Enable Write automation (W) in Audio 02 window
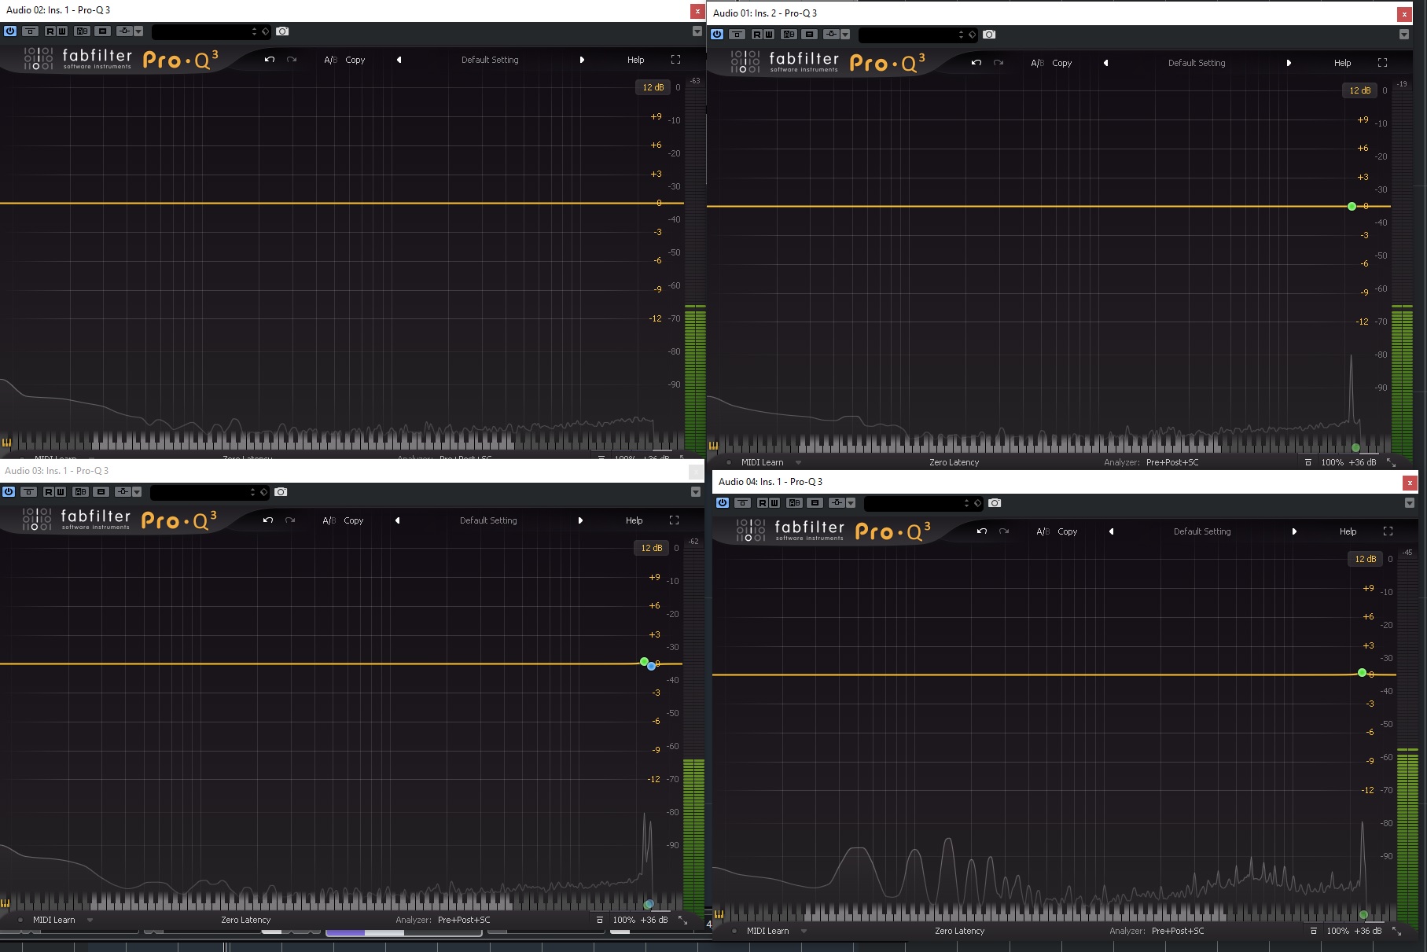The width and height of the screenshot is (1427, 952). point(61,31)
